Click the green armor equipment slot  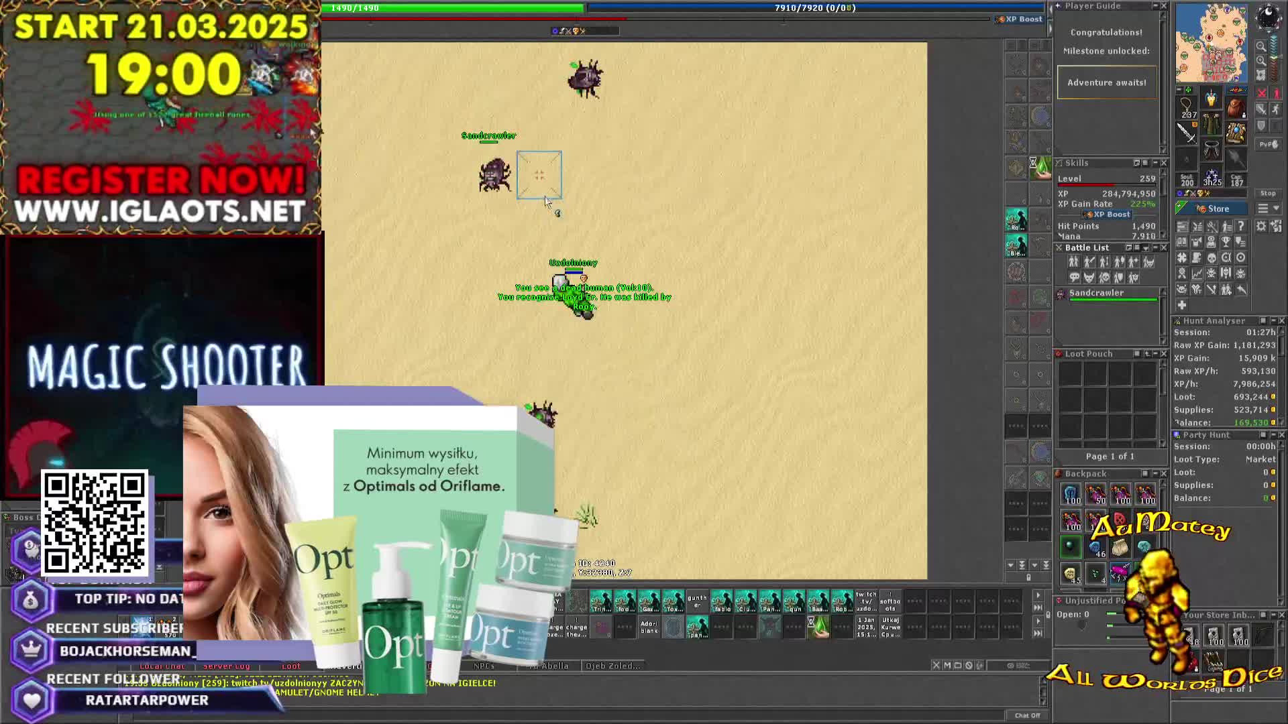pyautogui.click(x=1211, y=125)
